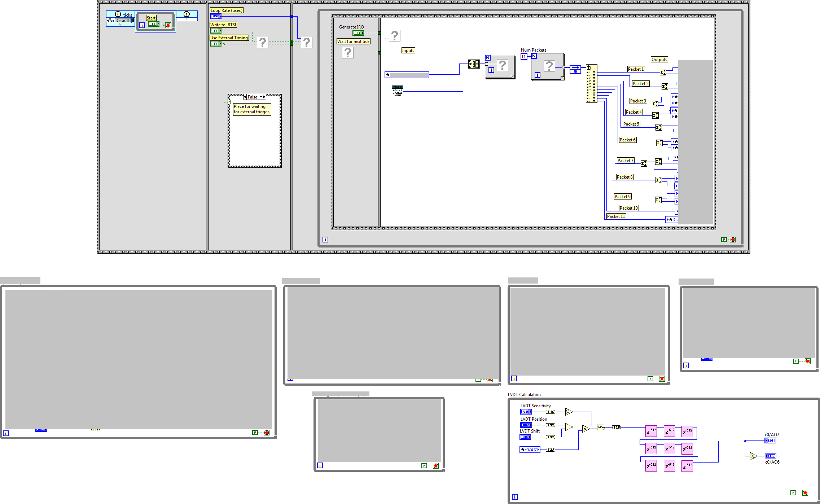Select the Wait for next tick label

[354, 41]
